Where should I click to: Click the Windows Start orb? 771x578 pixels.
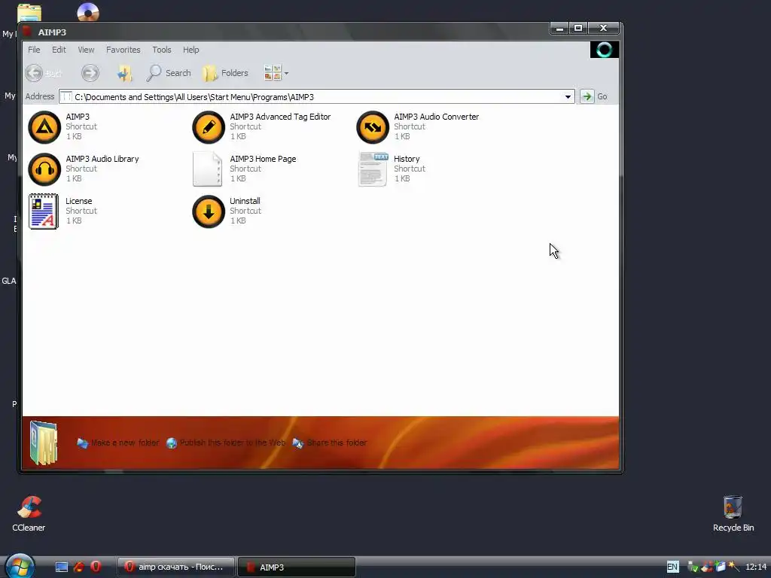[x=20, y=566]
